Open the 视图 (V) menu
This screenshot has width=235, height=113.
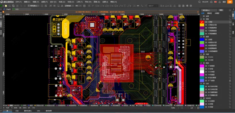click(x=36, y=2)
